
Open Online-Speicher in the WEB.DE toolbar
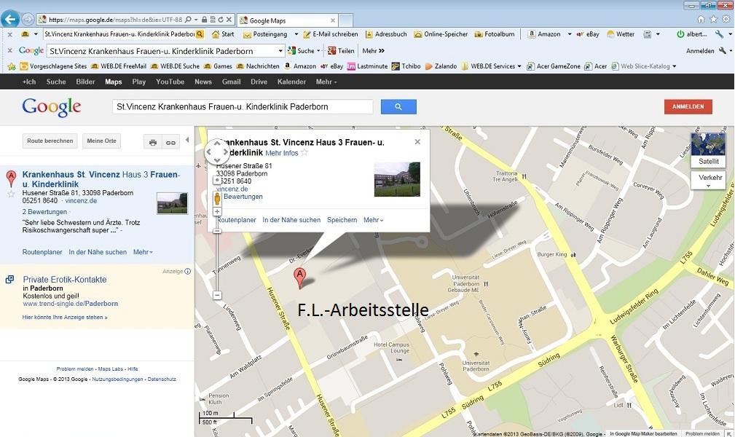click(x=441, y=34)
